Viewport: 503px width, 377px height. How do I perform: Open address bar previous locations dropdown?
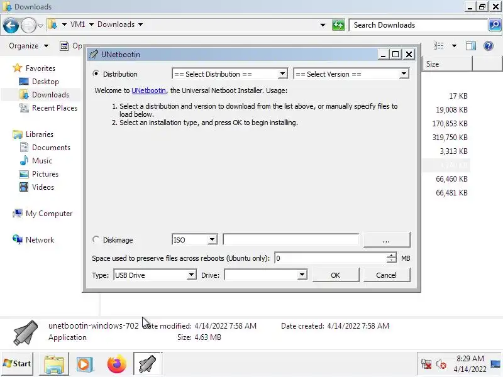[x=323, y=25]
